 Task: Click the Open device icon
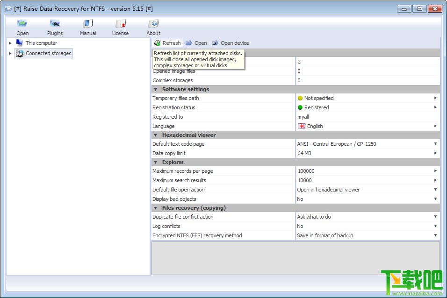click(215, 43)
